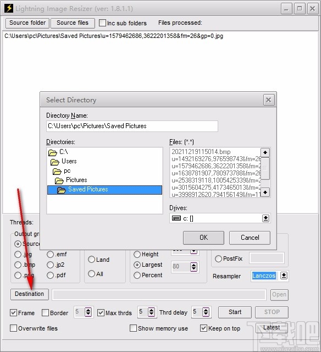Click the lightning bolt app icon
Screen dimensions: 321x352
tap(9, 8)
